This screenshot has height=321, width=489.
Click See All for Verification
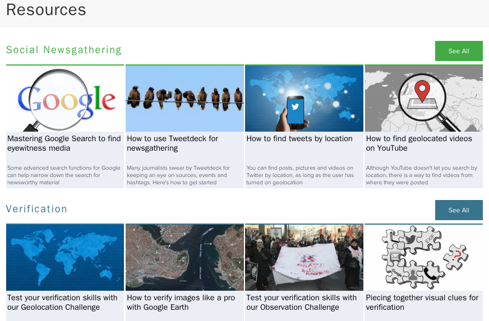[x=458, y=210]
